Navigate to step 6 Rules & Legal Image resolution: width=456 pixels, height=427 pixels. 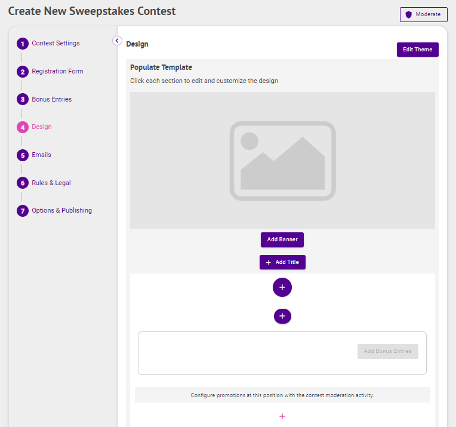(x=51, y=183)
